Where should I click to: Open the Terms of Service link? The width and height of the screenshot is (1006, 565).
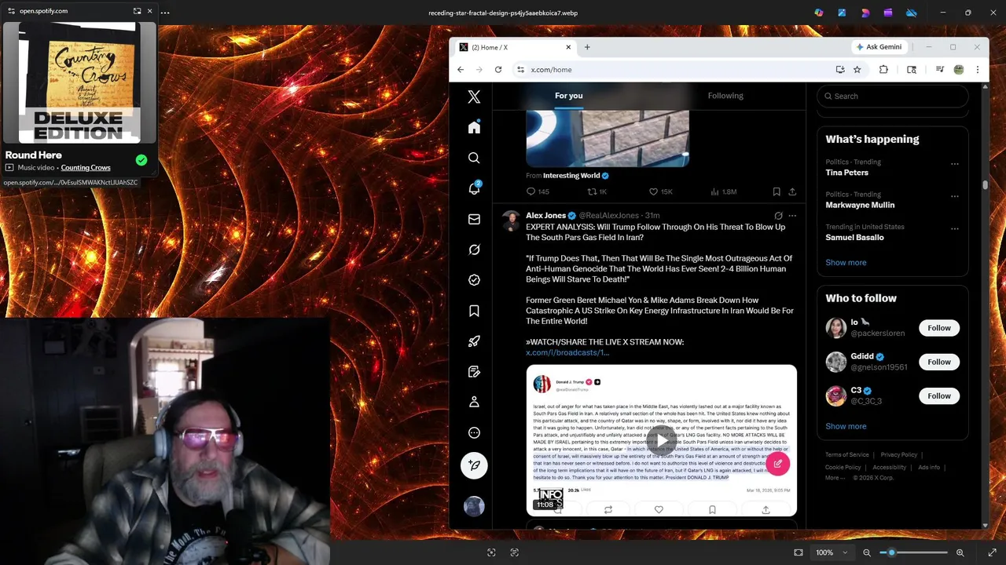coord(847,454)
